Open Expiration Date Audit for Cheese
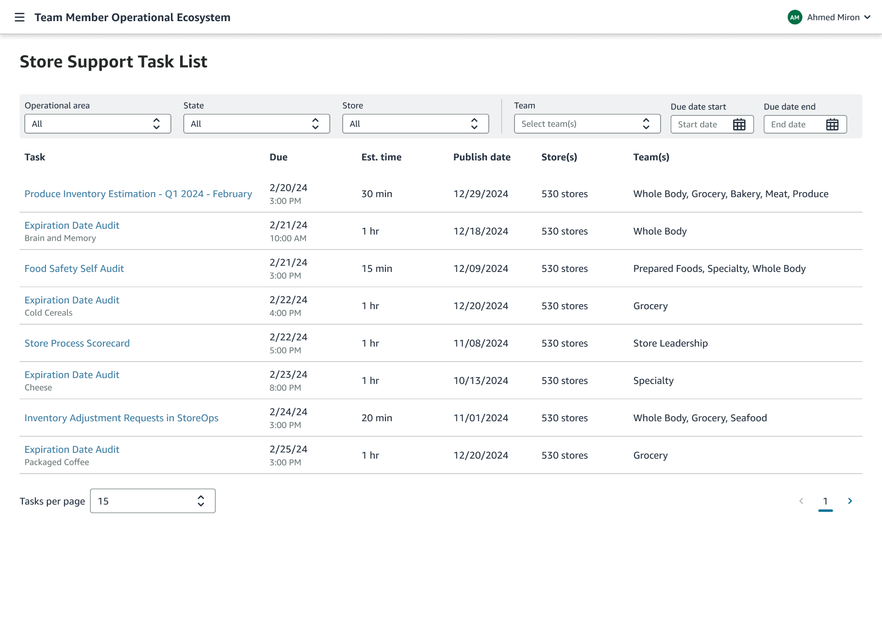The width and height of the screenshot is (882, 627). pos(72,375)
